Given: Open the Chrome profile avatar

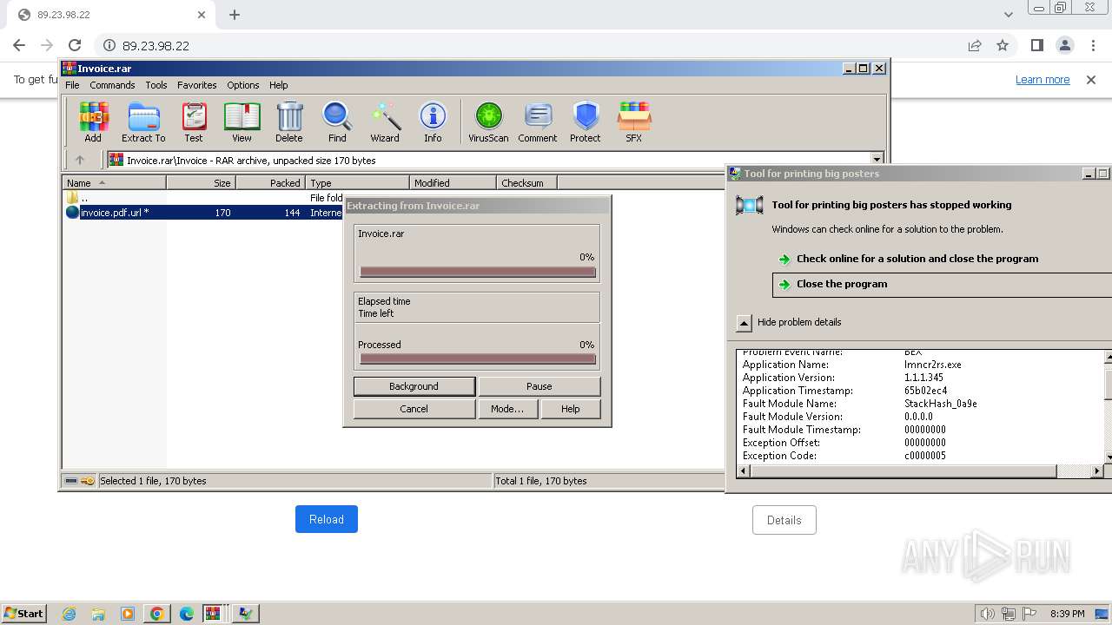Looking at the screenshot, I should (x=1064, y=45).
